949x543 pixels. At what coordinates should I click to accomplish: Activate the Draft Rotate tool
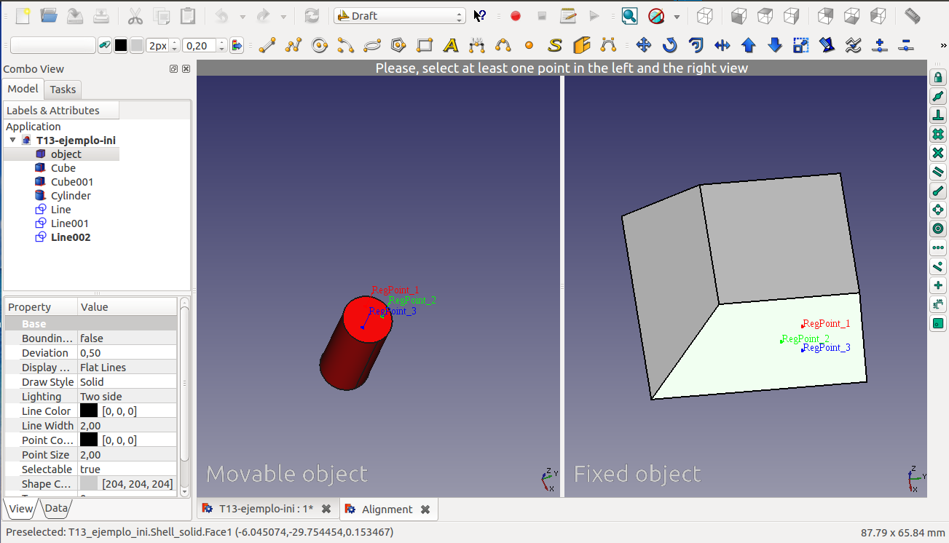669,45
